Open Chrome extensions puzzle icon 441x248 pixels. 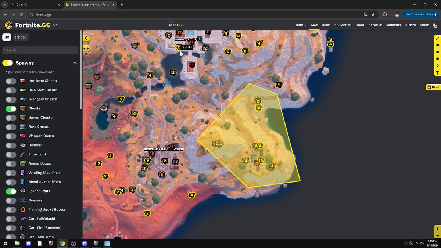click(385, 14)
